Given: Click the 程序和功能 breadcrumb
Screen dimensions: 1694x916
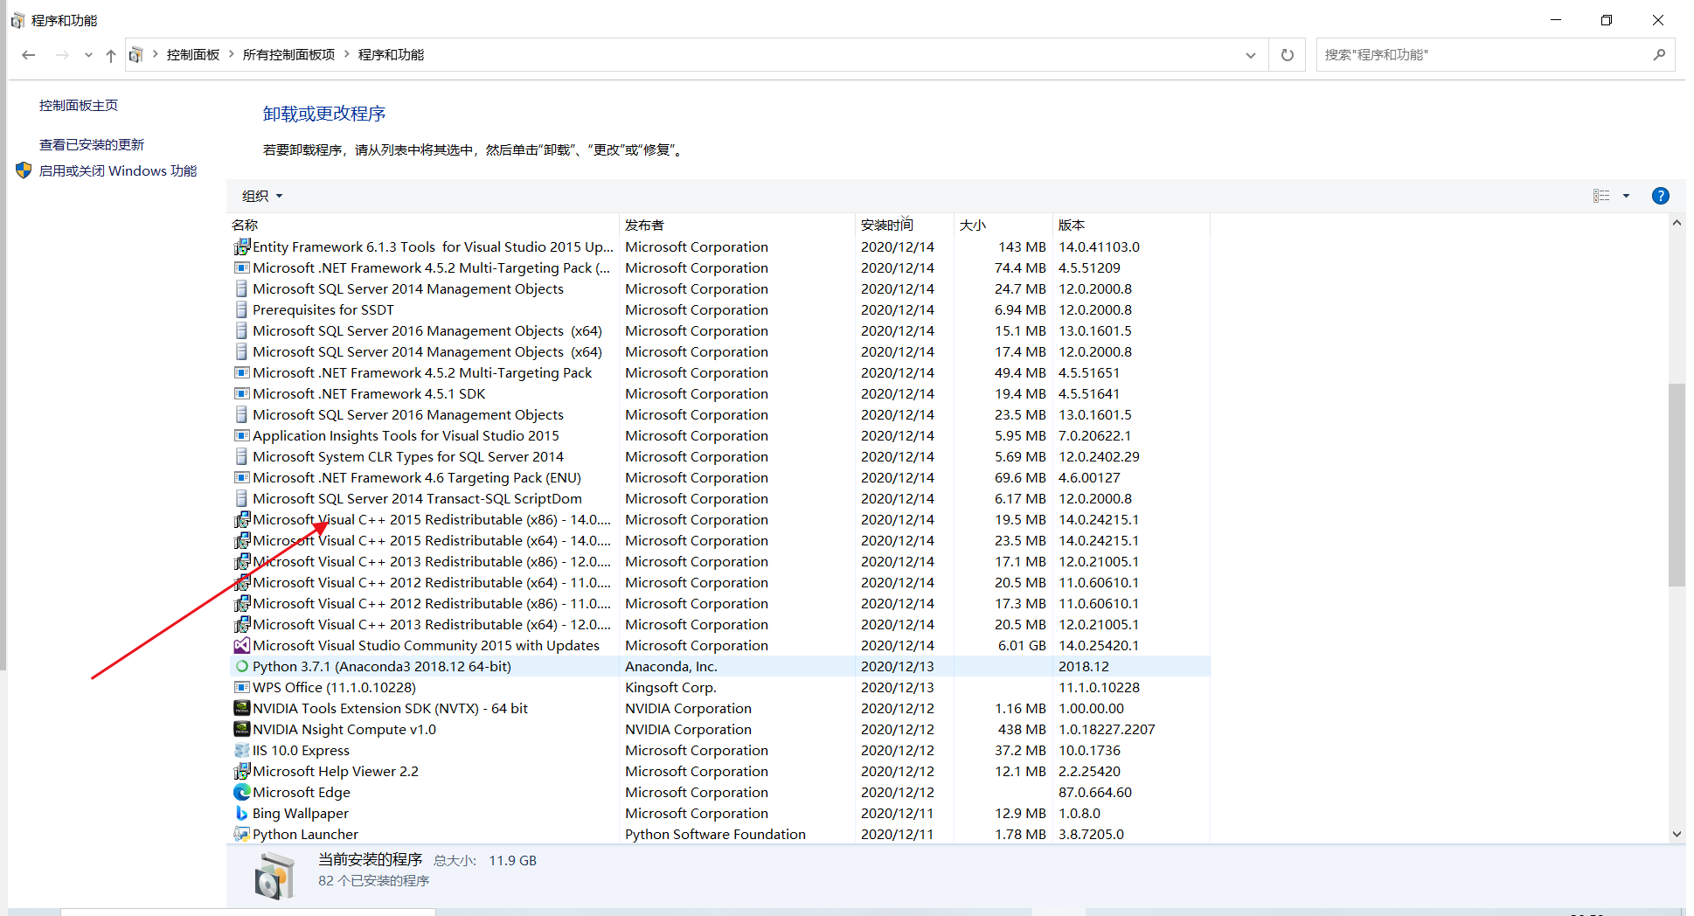Looking at the screenshot, I should [391, 55].
